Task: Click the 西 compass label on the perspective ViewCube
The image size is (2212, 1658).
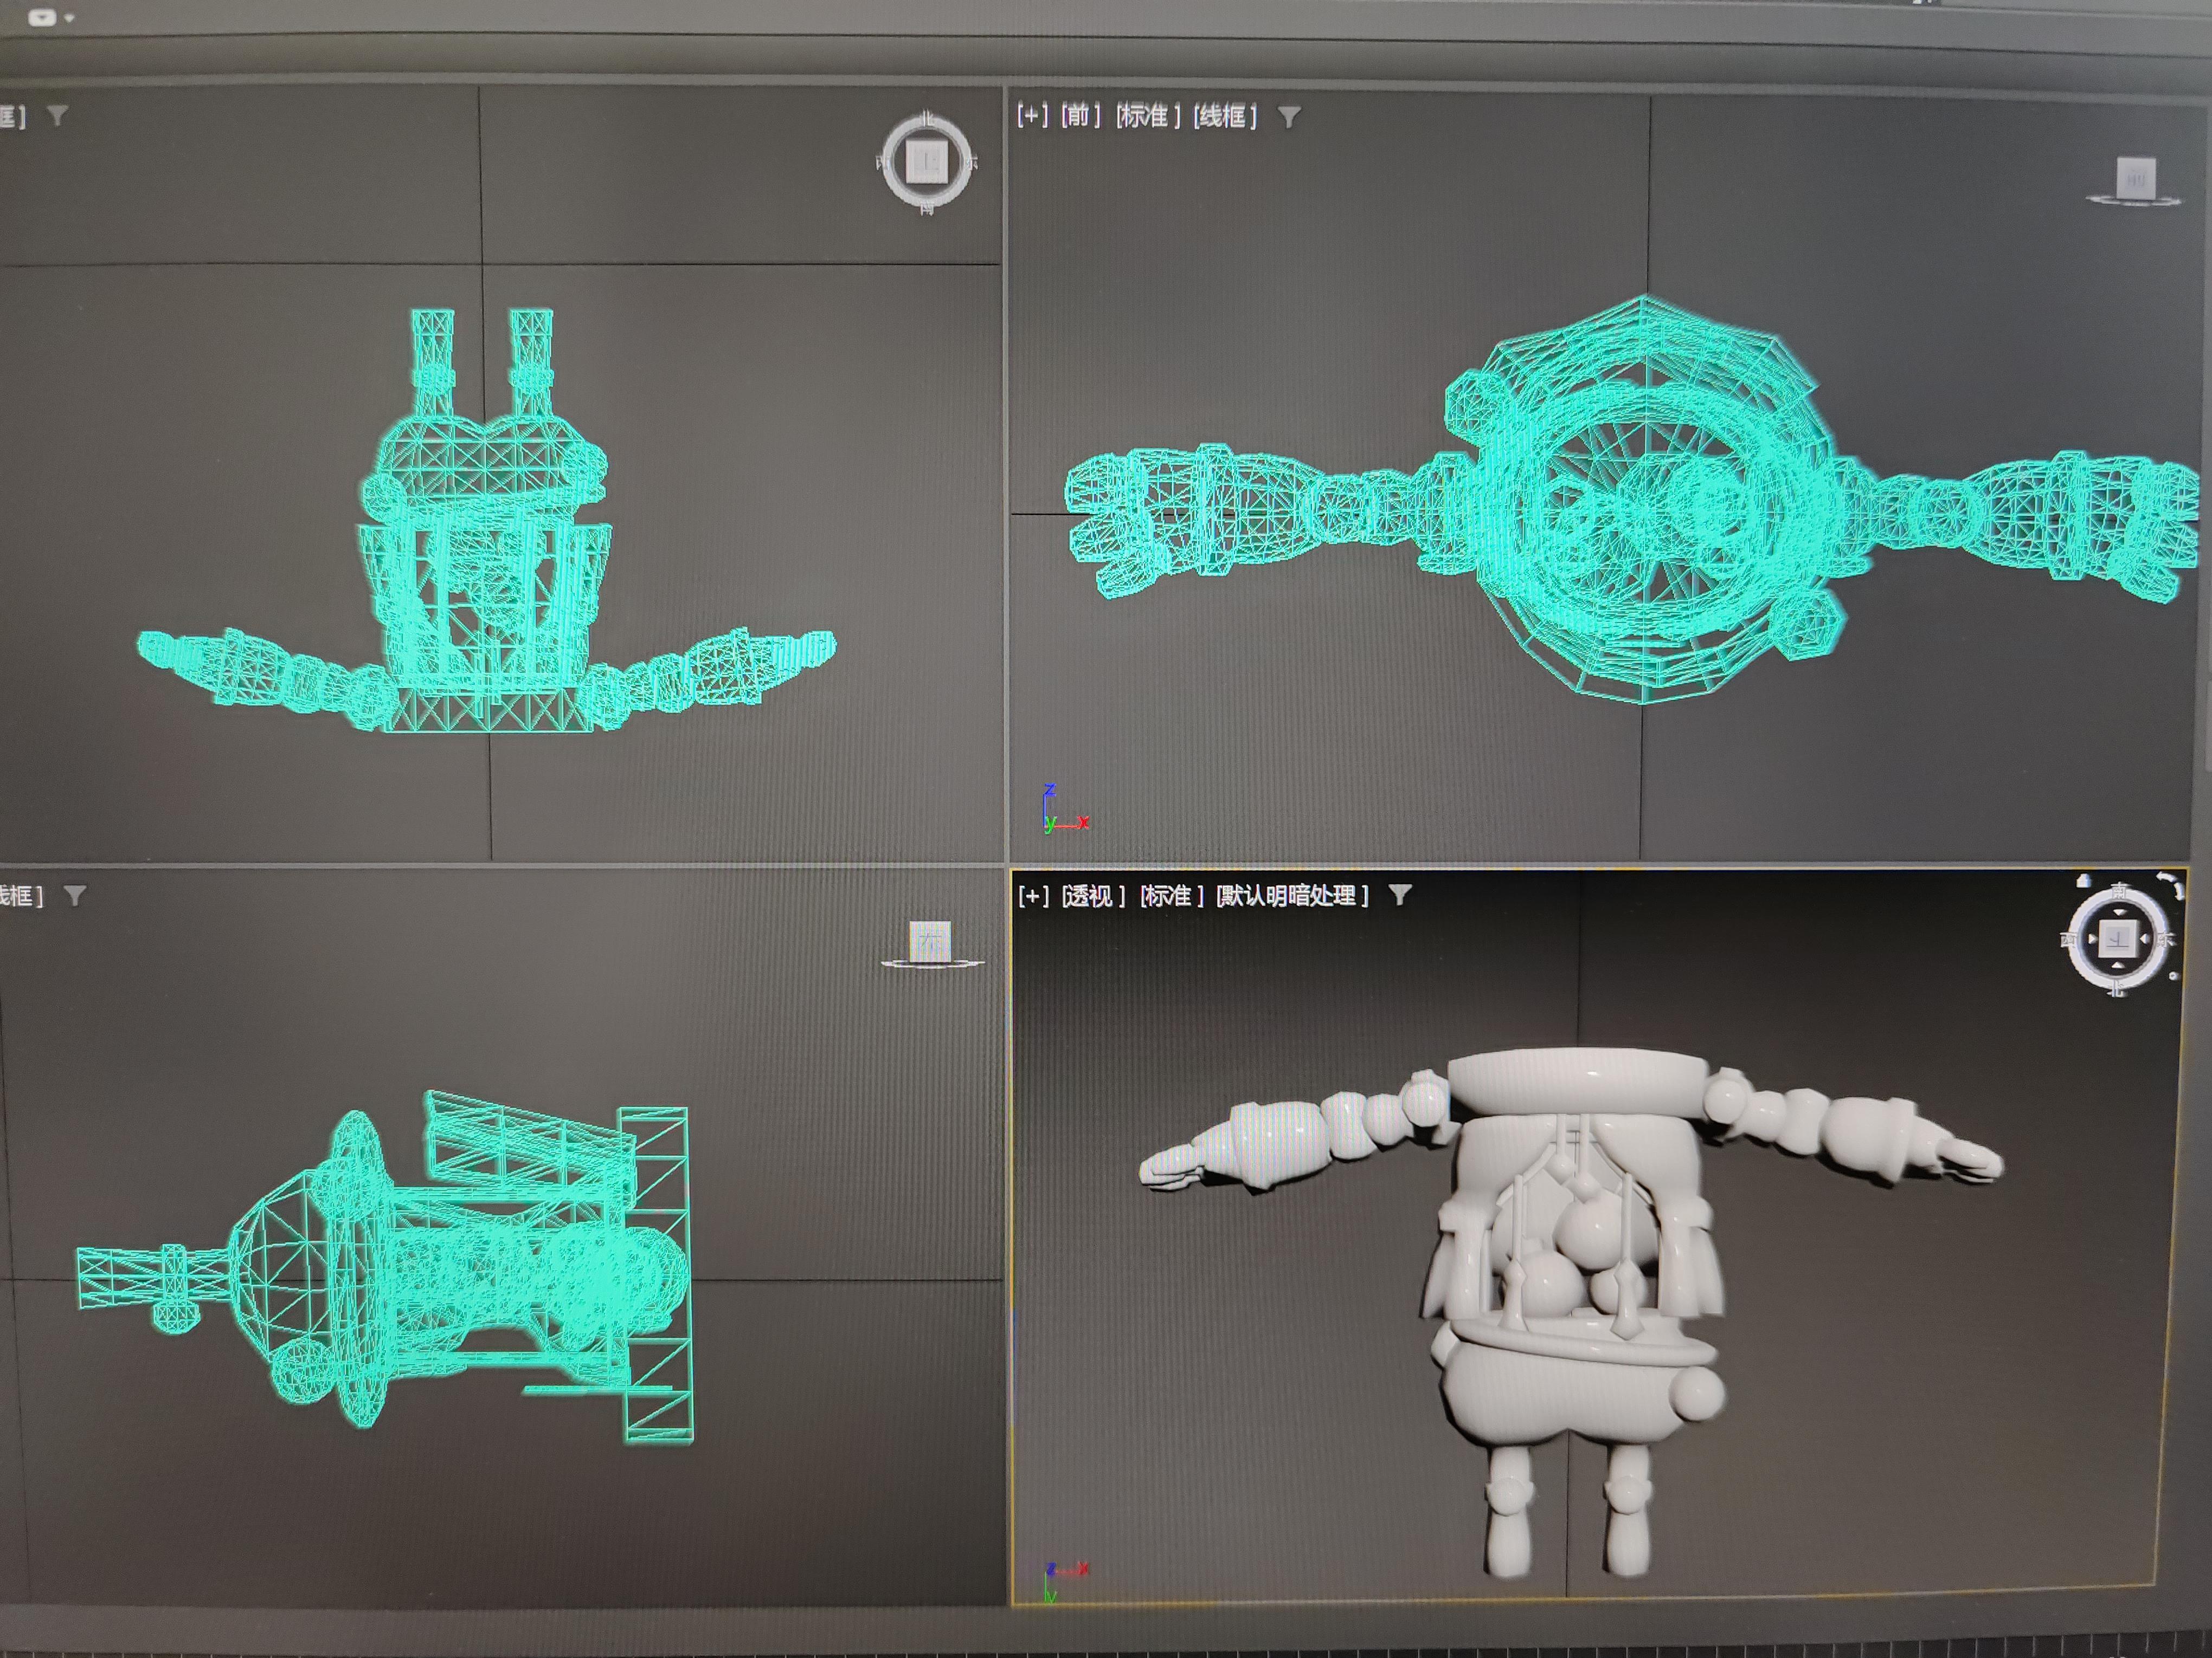Action: pyautogui.click(x=2068, y=940)
